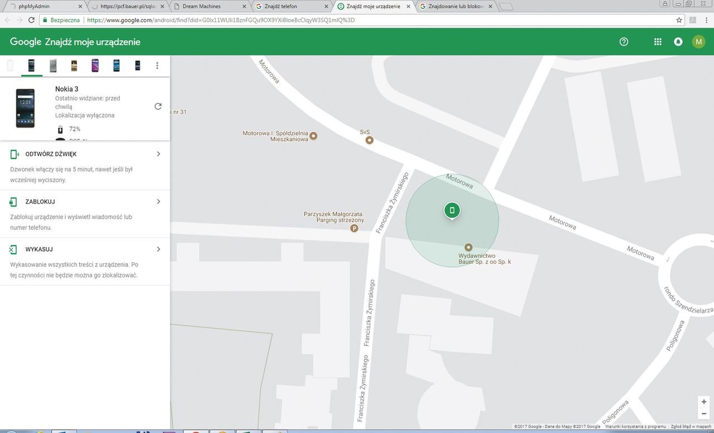714x433 pixels.
Task: Click the Nokia 3 phone thumbnail
Action: (25, 108)
